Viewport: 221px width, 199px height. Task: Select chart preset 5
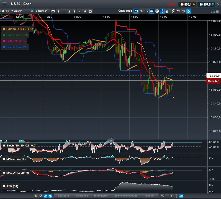pos(85,12)
